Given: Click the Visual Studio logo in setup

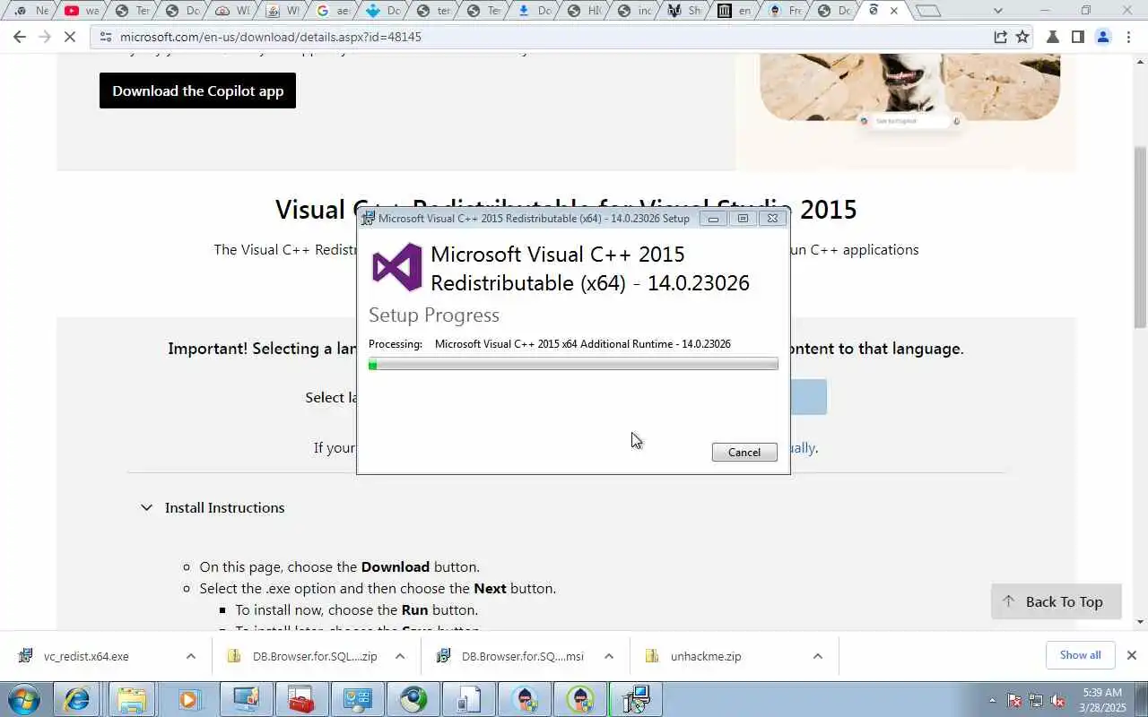Looking at the screenshot, I should pos(396,267).
